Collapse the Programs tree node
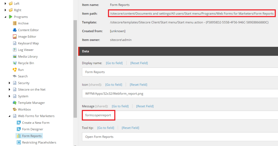This screenshot has width=278, height=146. [x=6, y=17]
